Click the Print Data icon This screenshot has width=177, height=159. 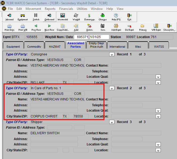9,27
